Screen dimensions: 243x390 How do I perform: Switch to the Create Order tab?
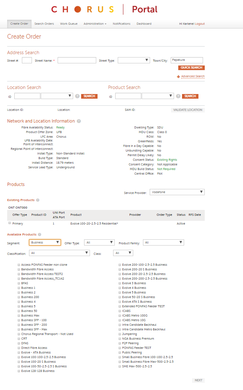(x=19, y=24)
